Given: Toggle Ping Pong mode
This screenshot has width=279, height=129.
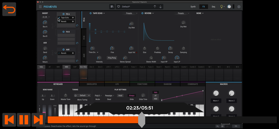Looking at the screenshot, I should coord(112,58).
